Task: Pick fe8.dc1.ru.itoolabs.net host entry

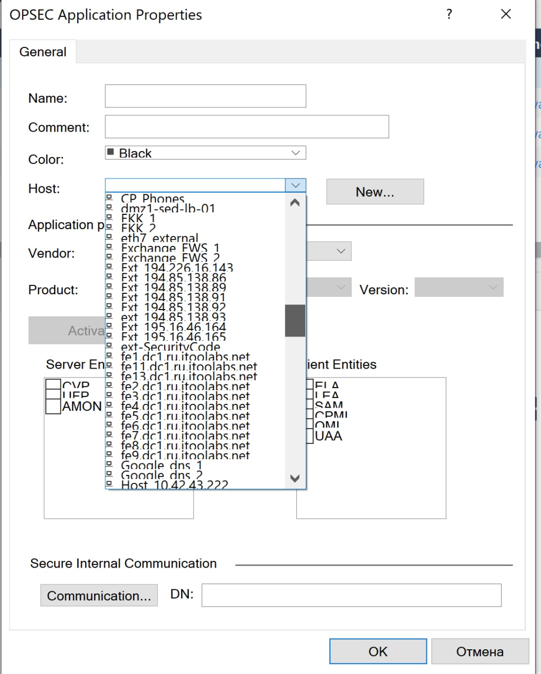Action: tap(195, 444)
